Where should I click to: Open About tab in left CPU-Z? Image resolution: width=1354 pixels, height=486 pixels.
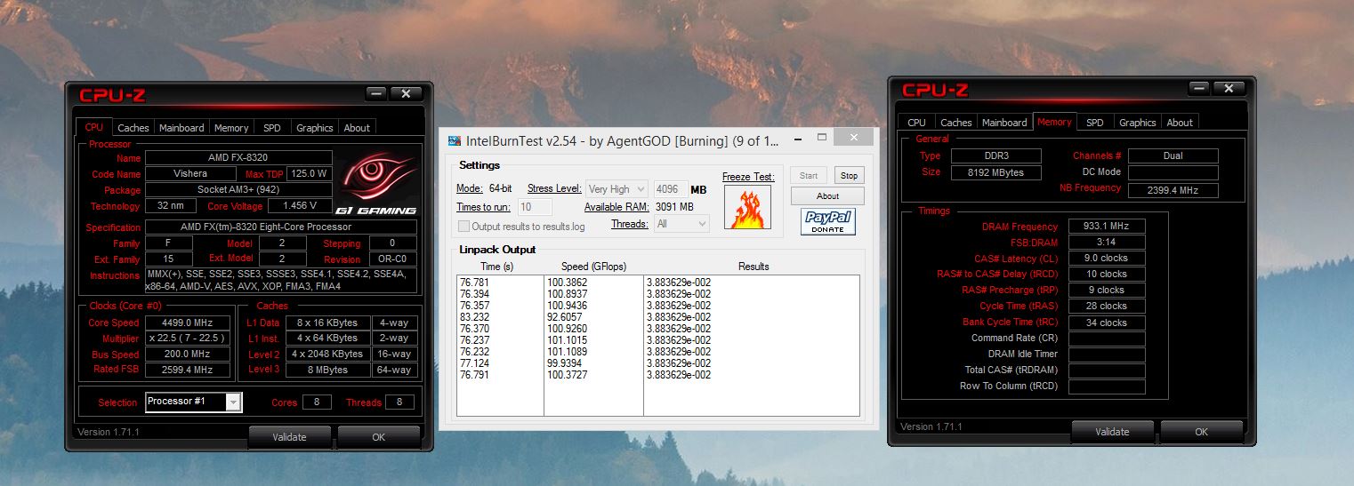(357, 128)
